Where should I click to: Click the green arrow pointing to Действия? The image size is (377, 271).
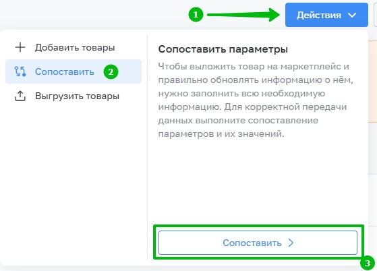coord(243,15)
